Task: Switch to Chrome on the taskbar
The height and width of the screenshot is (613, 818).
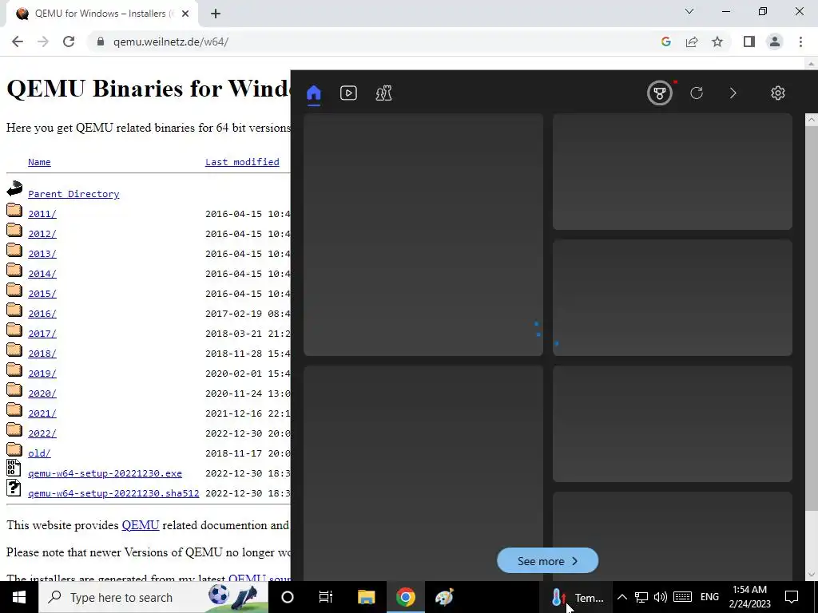Action: (405, 597)
